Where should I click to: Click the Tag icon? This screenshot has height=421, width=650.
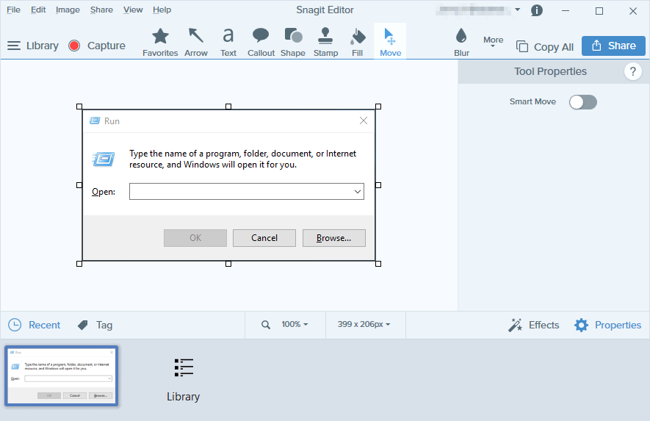pyautogui.click(x=83, y=325)
